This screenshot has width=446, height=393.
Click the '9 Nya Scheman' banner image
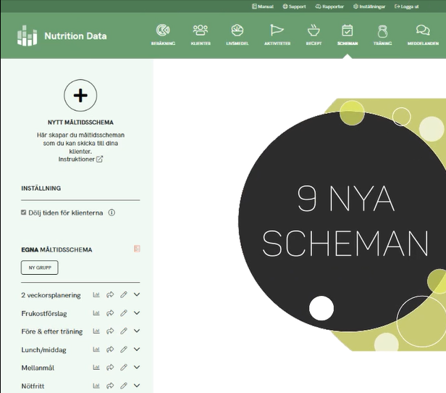(342, 221)
